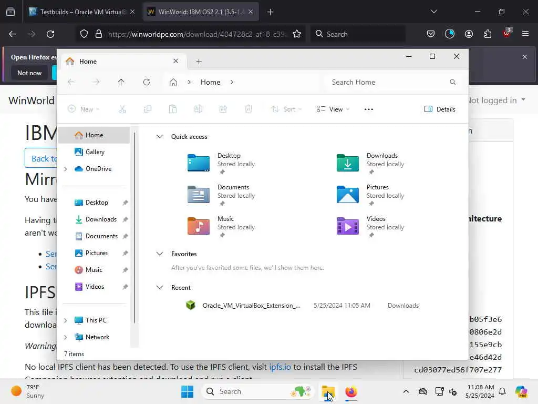Select Videos in navigation pane
The width and height of the screenshot is (538, 404).
[95, 287]
